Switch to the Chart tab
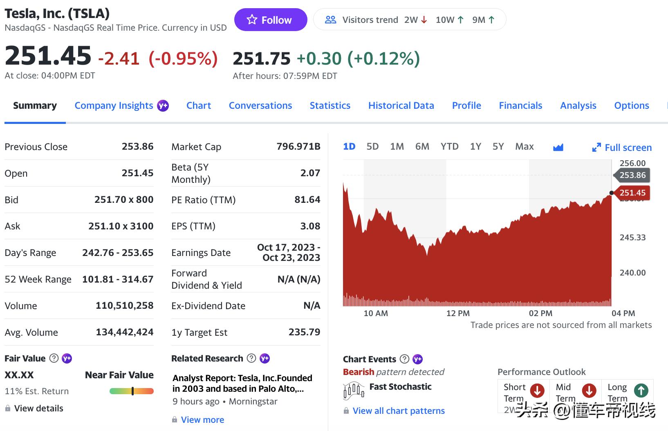 199,106
